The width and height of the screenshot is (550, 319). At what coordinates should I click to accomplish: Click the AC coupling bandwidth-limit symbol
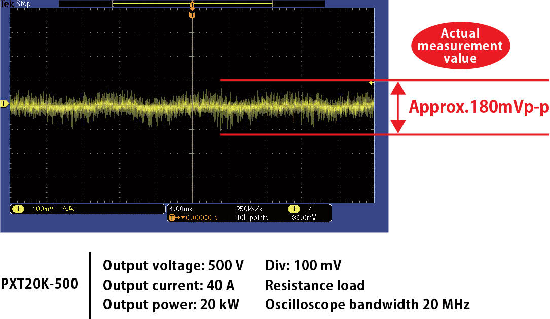point(67,209)
